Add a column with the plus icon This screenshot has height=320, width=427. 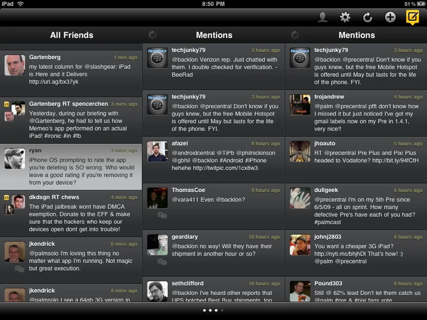pyautogui.click(x=390, y=17)
